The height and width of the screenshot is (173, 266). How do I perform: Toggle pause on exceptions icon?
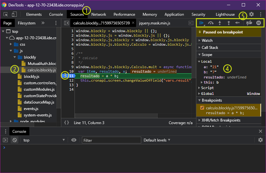[258, 23]
